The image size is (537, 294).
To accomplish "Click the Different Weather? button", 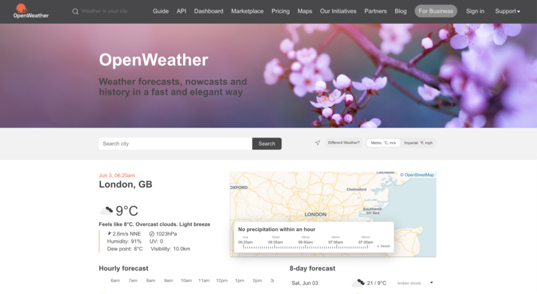I will (x=344, y=143).
